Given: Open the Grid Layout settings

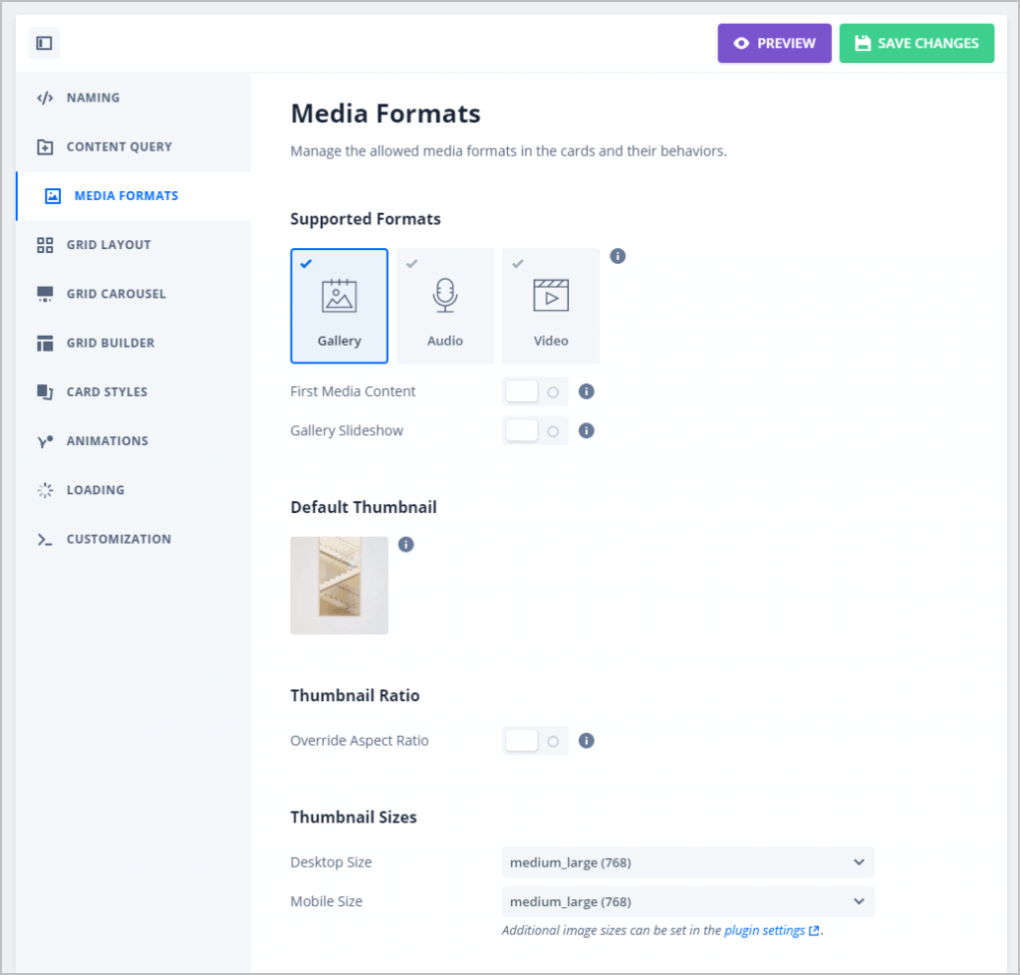Looking at the screenshot, I should [45, 244].
